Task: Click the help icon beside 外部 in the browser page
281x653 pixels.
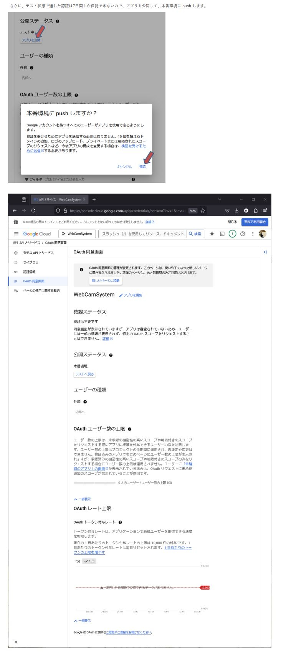Action: point(85,402)
